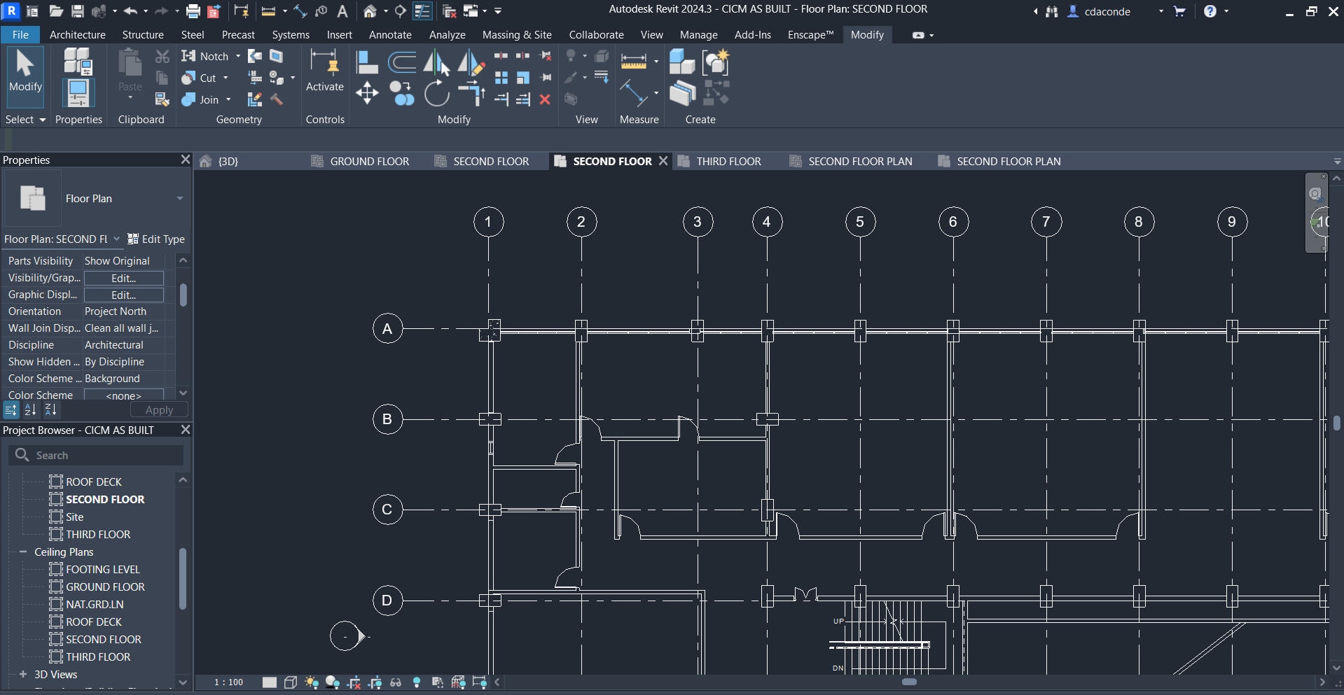Switch to the THIRD FLOOR view tab
Viewport: 1344px width, 695px height.
pos(728,162)
